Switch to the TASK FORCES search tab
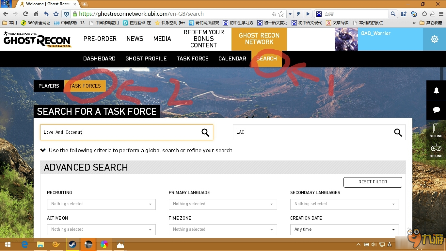Image resolution: width=446 pixels, height=251 pixels. pos(85,86)
